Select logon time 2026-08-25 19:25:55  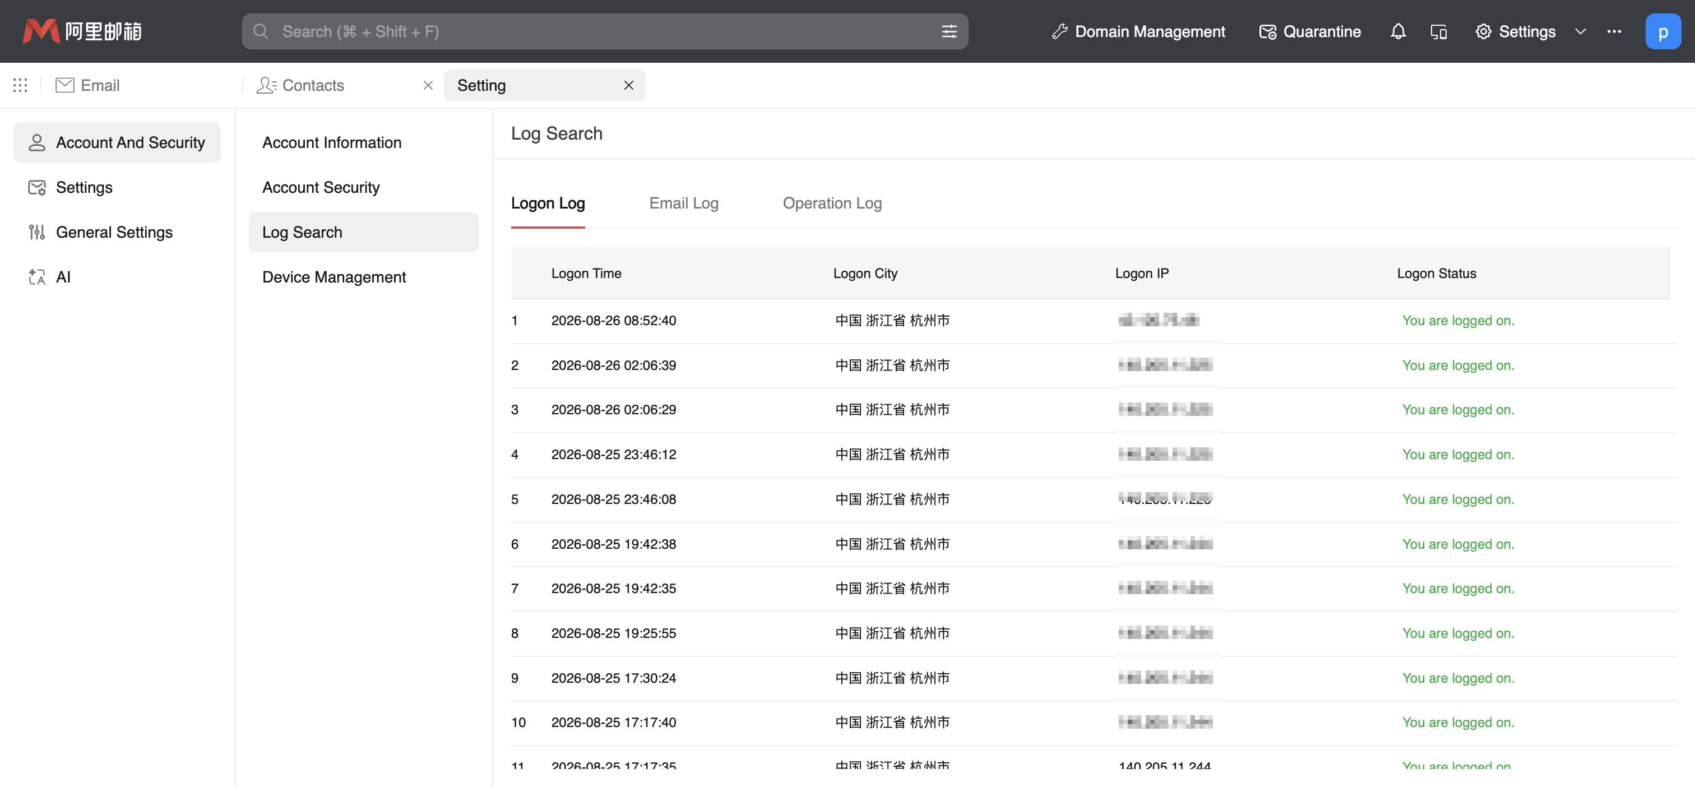[613, 633]
